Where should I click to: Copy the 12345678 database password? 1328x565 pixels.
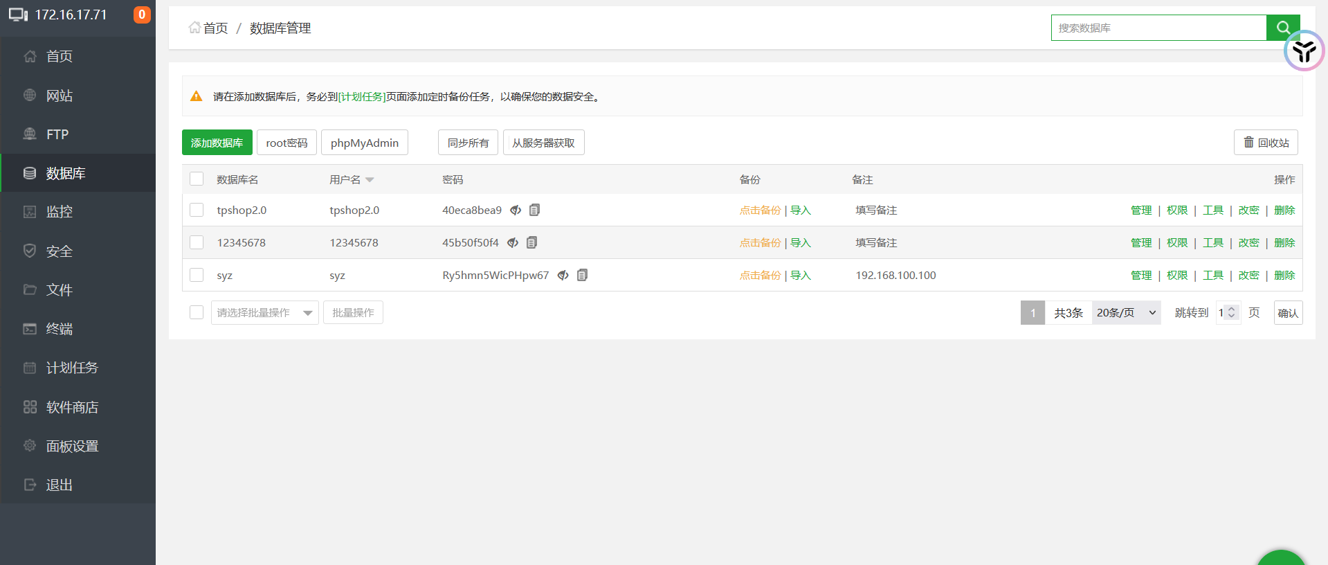pyautogui.click(x=531, y=242)
